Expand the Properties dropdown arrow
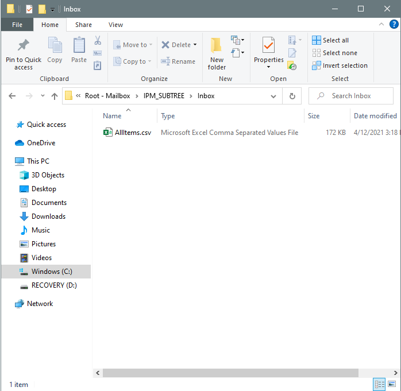The width and height of the screenshot is (401, 391). [x=268, y=67]
